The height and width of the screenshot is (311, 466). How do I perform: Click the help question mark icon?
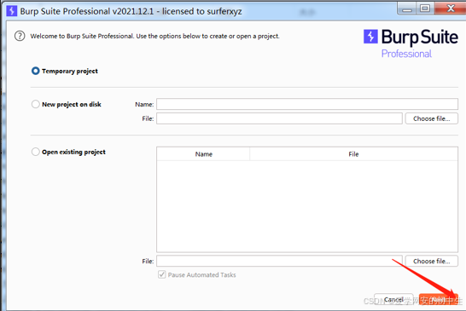(x=20, y=36)
